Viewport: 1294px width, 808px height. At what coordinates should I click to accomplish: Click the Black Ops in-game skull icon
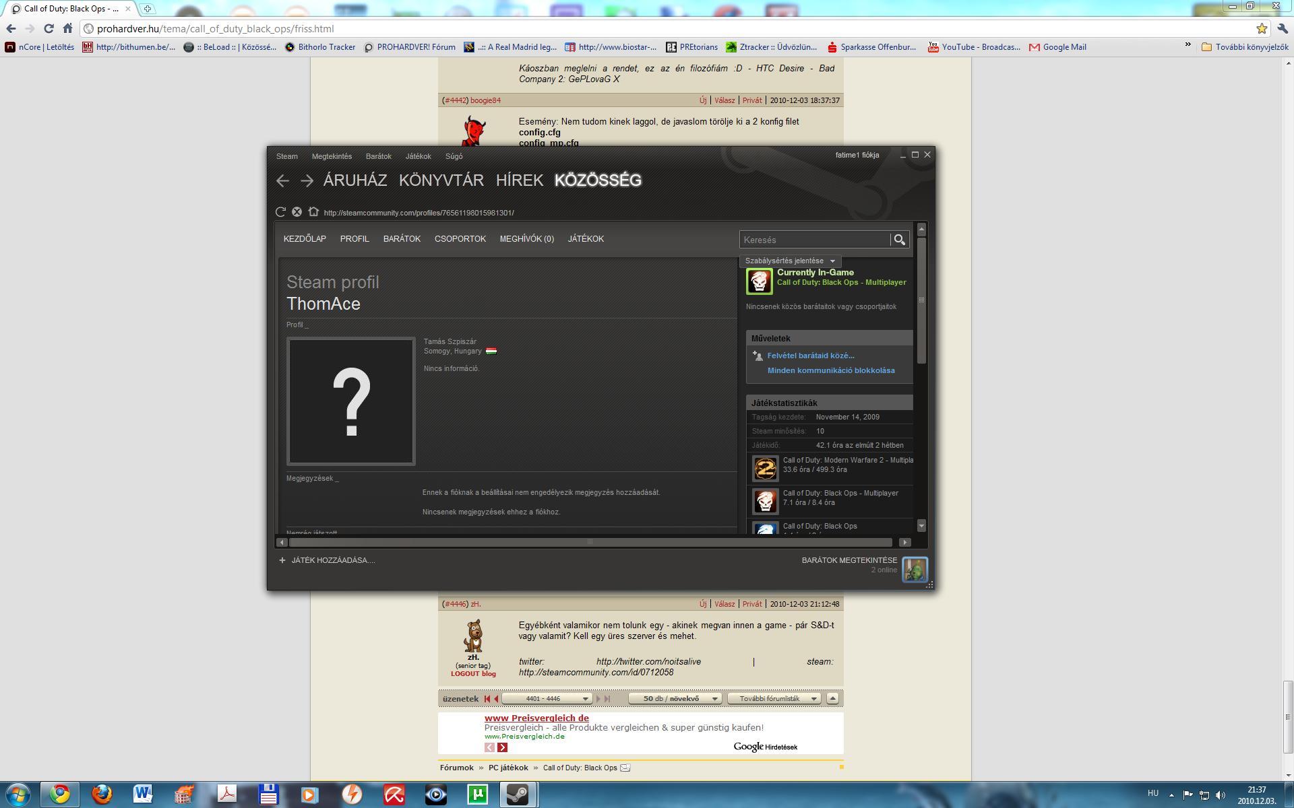coord(760,281)
